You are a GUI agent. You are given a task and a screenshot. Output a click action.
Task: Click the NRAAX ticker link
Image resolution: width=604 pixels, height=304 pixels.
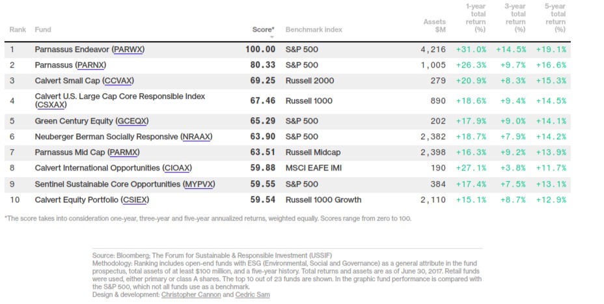[x=197, y=137]
